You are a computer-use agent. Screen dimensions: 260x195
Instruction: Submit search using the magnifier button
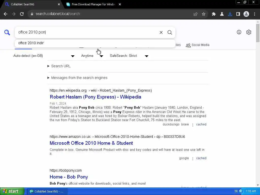click(x=170, y=32)
